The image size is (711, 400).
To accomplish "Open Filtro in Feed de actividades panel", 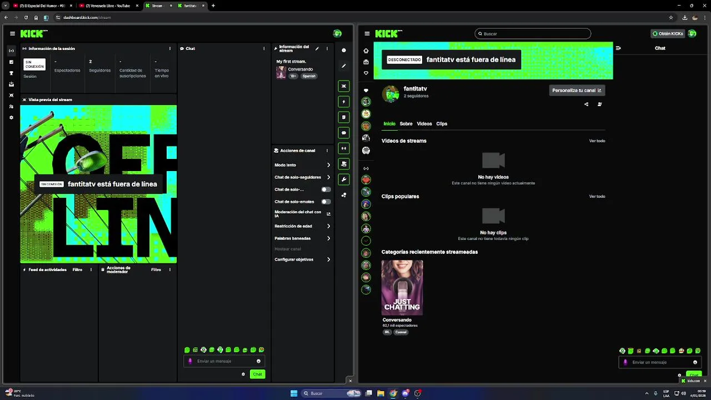I will [x=77, y=270].
